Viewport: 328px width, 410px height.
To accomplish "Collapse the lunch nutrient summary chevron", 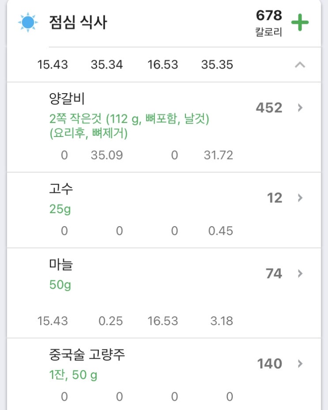I will click(x=300, y=65).
